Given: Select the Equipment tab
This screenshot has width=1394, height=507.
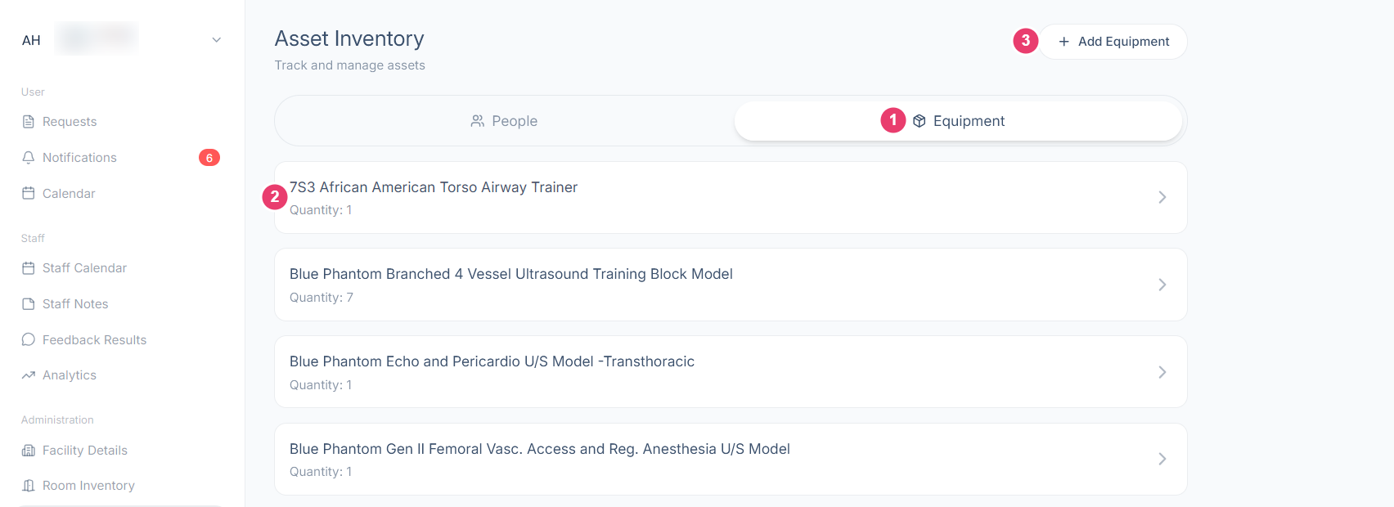Looking at the screenshot, I should pyautogui.click(x=959, y=121).
